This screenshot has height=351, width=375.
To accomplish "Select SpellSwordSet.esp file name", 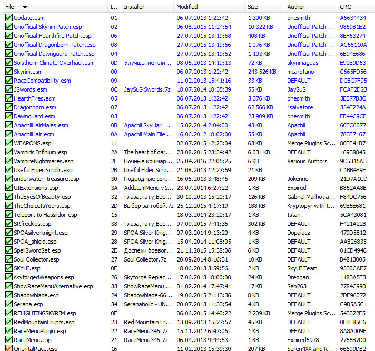I will coord(37,250).
